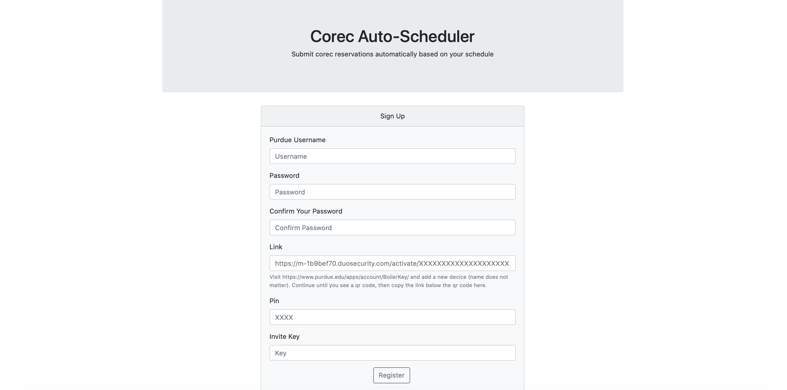This screenshot has width=787, height=390.
Task: Focus the Password input field
Action: (x=392, y=192)
